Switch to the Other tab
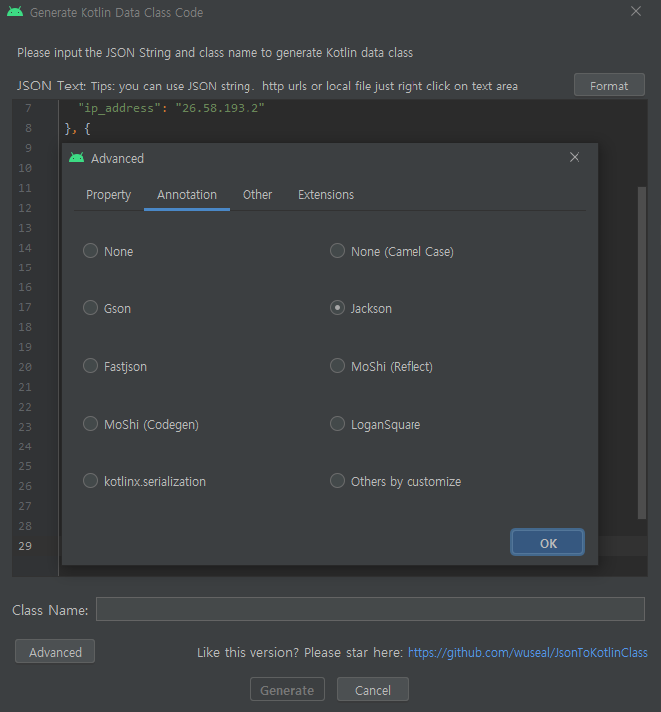The width and height of the screenshot is (661, 712). point(257,195)
